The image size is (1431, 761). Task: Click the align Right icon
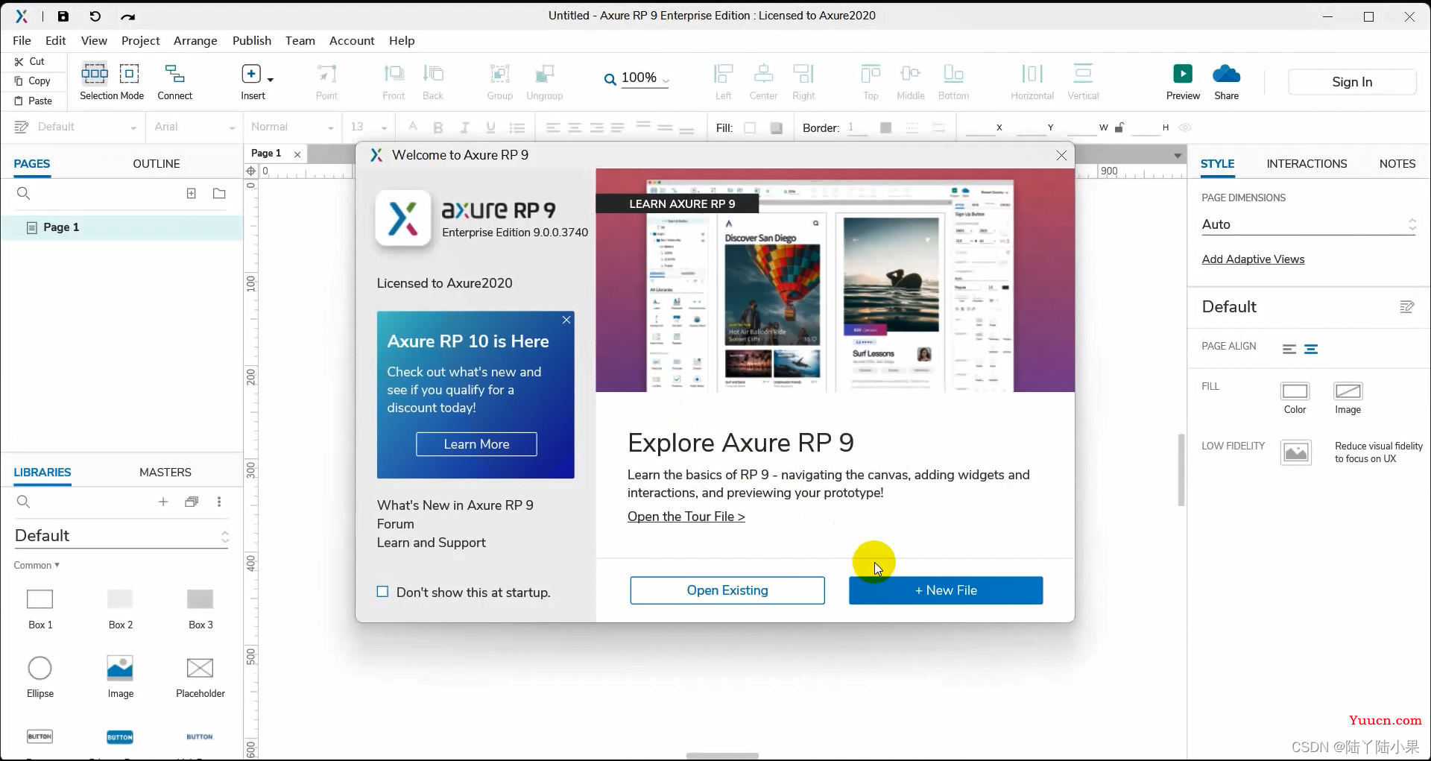(803, 73)
